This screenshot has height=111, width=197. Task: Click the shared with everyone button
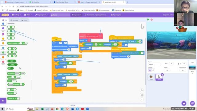pos(77,15)
